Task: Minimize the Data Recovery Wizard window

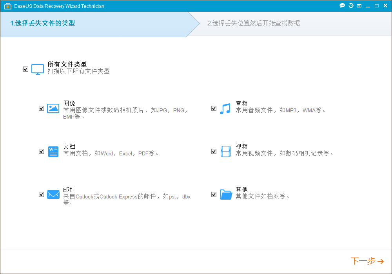Action: pos(368,6)
